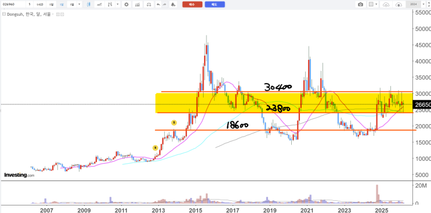431x213 pixels.
Task: Expand the bar style dropdown arrow
Action: 118,5
